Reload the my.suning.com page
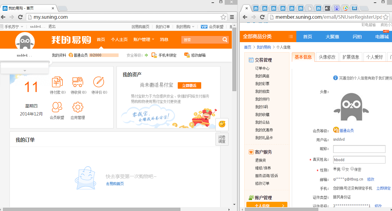This screenshot has height=211, width=392. 20,17
